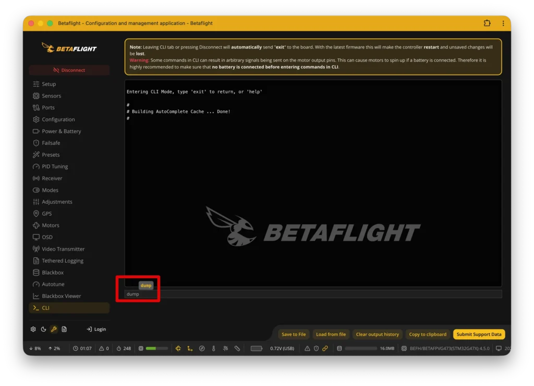Open options via the gear icon
534x386 pixels.
[x=33, y=329]
